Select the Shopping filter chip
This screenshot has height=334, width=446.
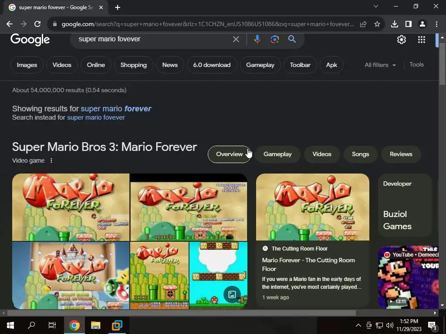(x=133, y=65)
